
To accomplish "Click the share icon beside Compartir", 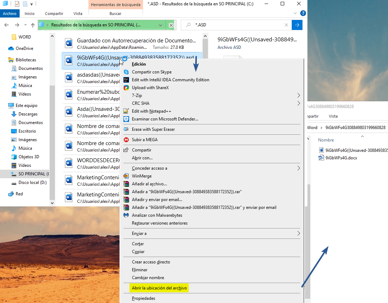I will tap(126, 150).
